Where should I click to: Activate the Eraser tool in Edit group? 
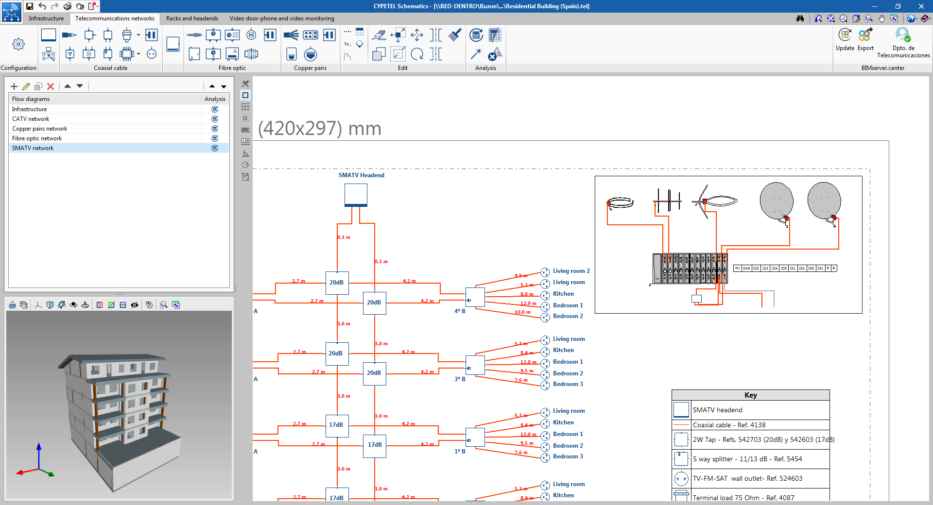point(379,35)
